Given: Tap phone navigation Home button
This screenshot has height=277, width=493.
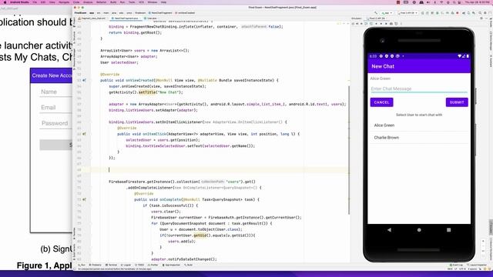Looking at the screenshot, I should pos(419,230).
